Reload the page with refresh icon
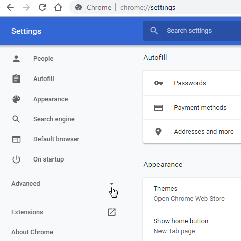Screen dimensions: 241x241 point(42,7)
